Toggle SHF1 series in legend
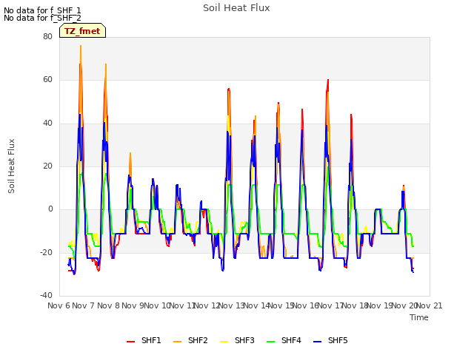The height and width of the screenshot is (355, 474). [144, 340]
